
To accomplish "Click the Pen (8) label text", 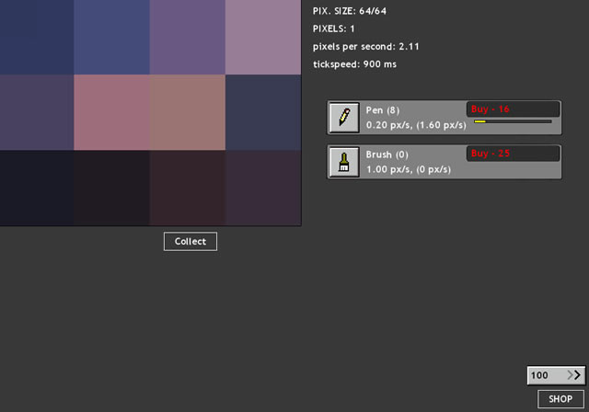I will pyautogui.click(x=383, y=110).
